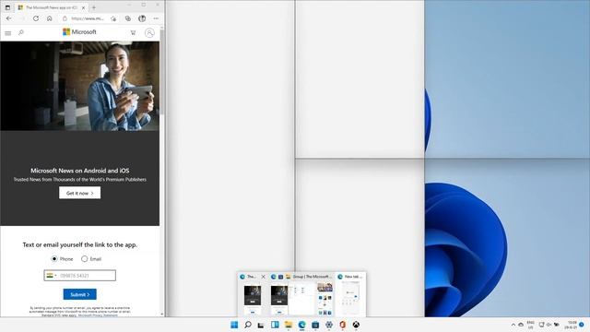Open the notification badge in the taskbar

coord(582,325)
